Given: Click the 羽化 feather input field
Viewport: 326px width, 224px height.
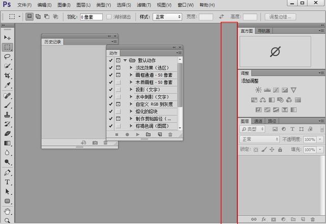Looking at the screenshot, I should pyautogui.click(x=91, y=17).
